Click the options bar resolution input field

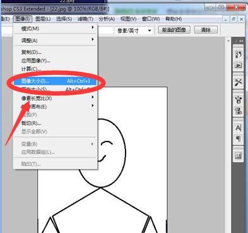(106, 30)
